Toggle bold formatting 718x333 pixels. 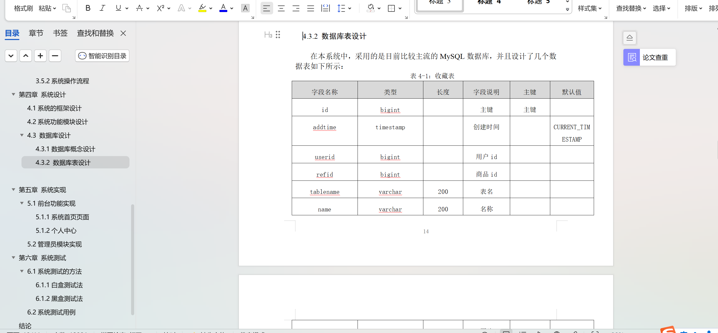(88, 8)
